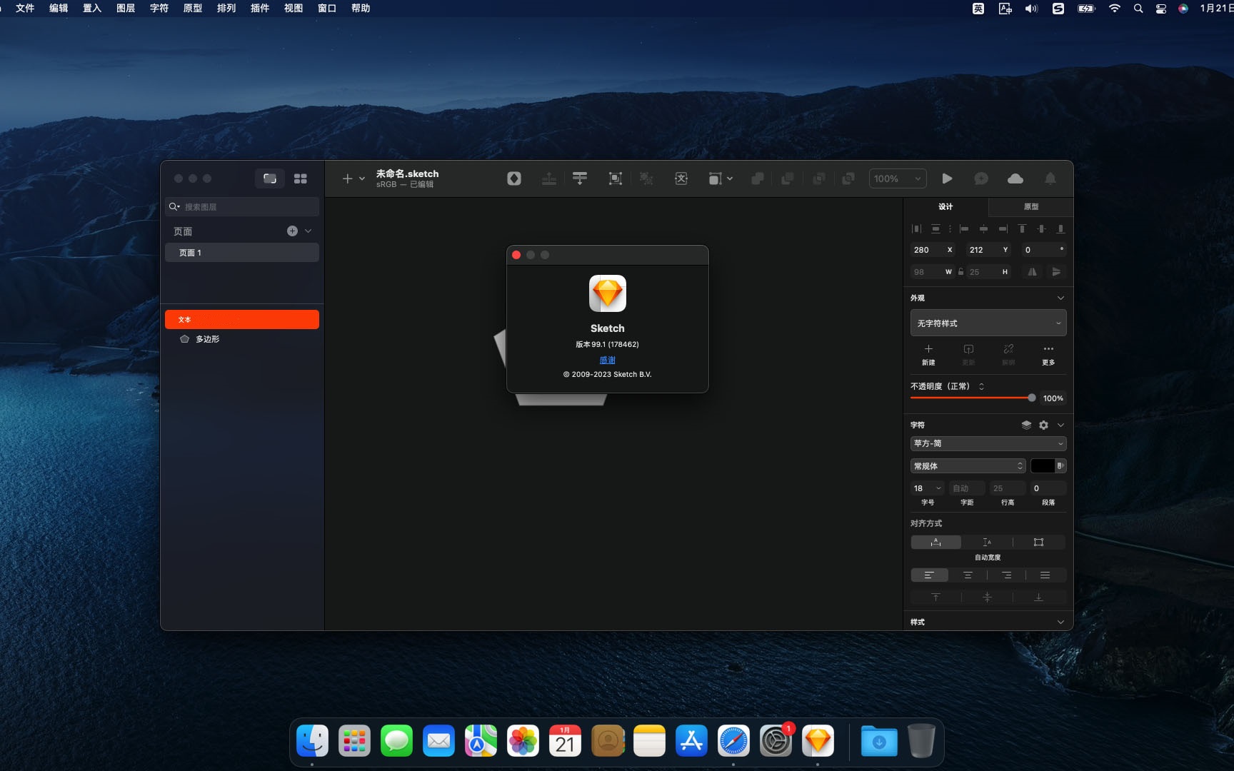The image size is (1234, 771).
Task: Click the Preview play button in toolbar
Action: 947,178
